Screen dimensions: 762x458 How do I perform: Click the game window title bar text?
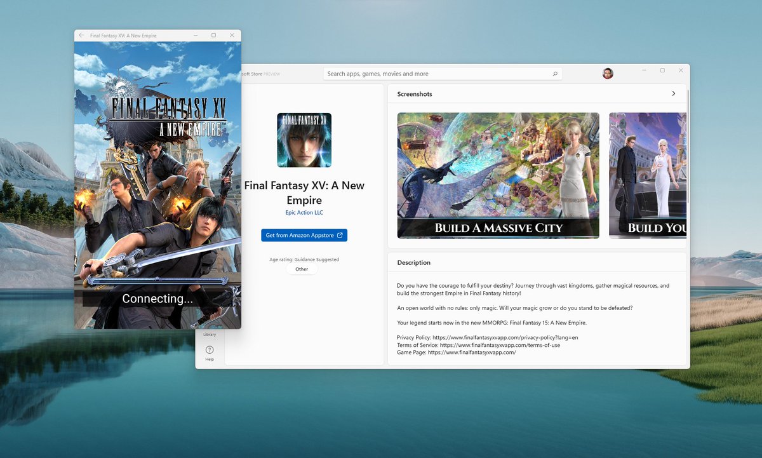[123, 36]
